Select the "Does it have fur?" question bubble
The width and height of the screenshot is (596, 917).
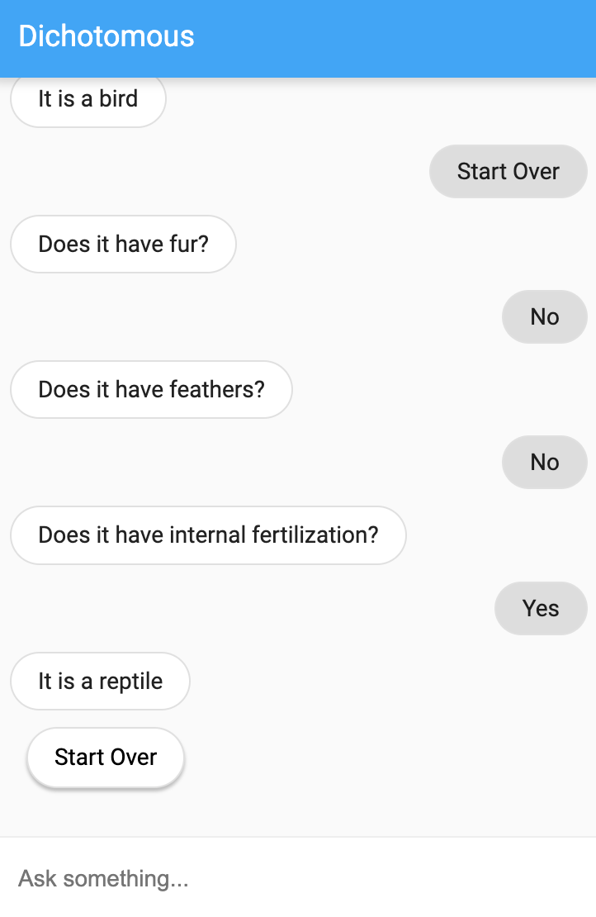pos(123,244)
